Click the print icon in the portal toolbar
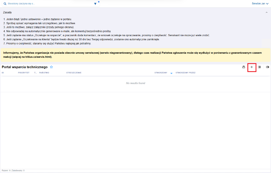 coord(244,67)
